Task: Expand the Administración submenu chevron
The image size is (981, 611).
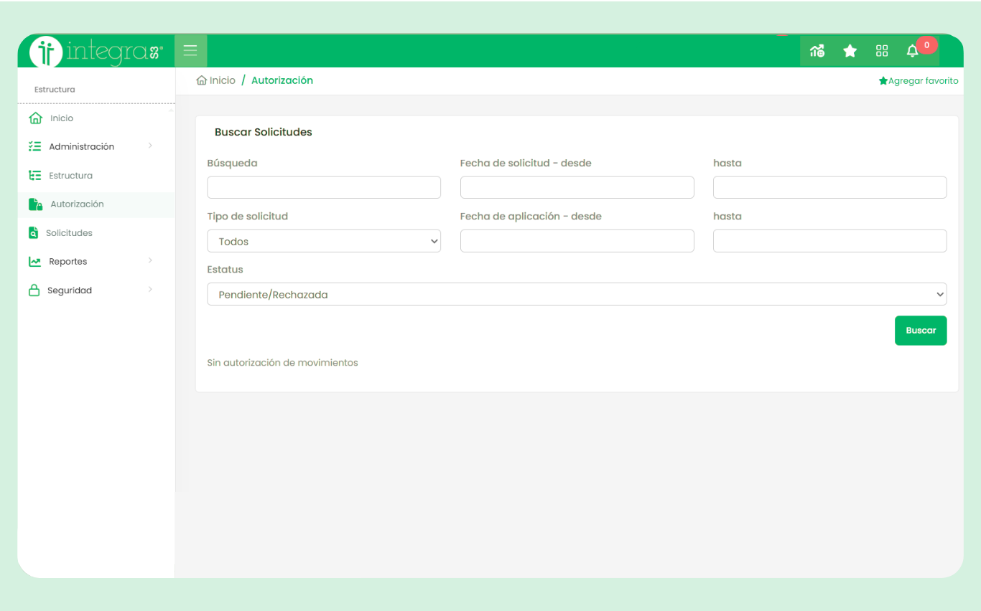Action: 150,146
